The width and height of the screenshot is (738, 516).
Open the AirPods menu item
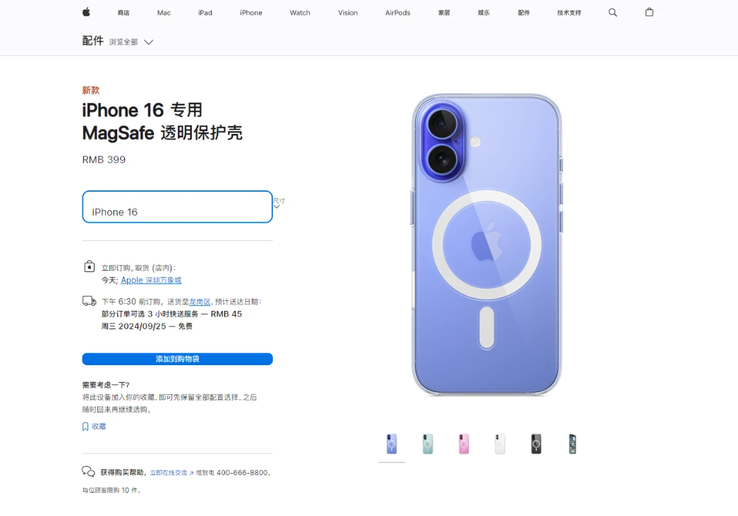point(398,13)
